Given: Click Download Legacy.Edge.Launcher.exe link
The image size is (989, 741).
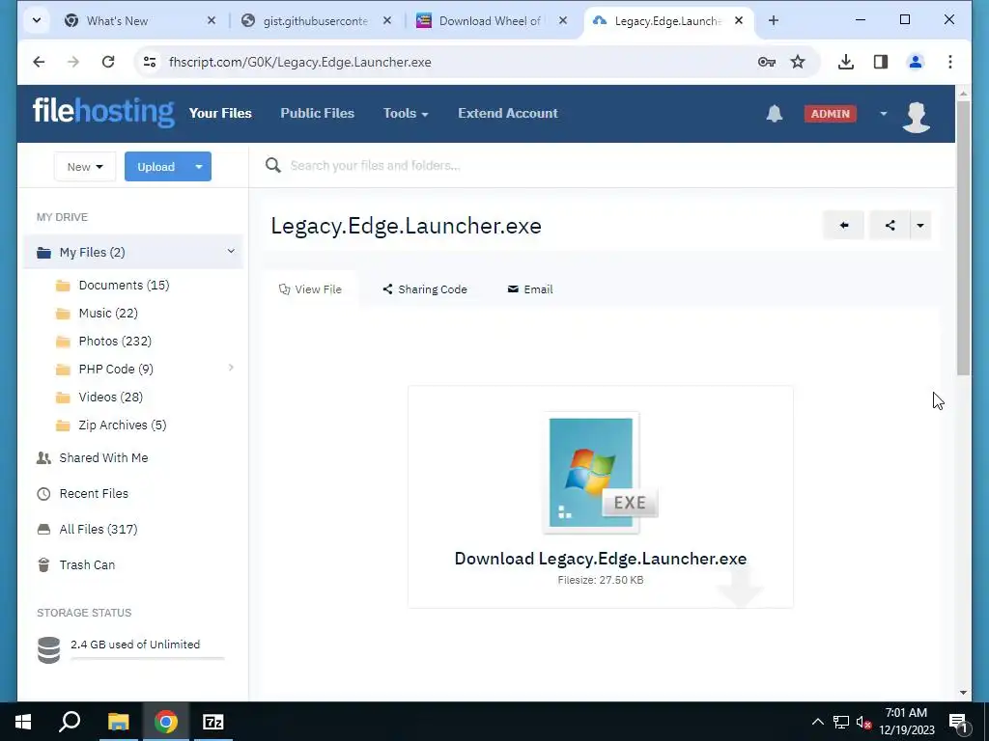Looking at the screenshot, I should (601, 559).
